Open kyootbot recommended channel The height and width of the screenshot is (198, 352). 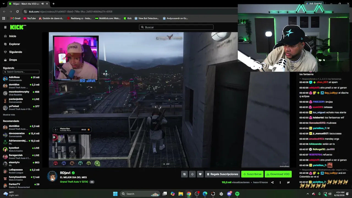tap(21, 149)
